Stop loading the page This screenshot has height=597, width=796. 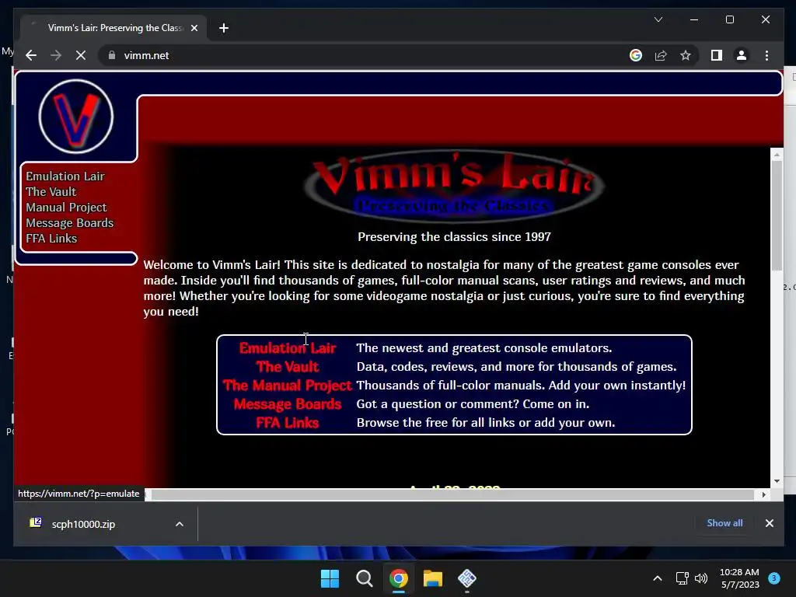(x=81, y=55)
